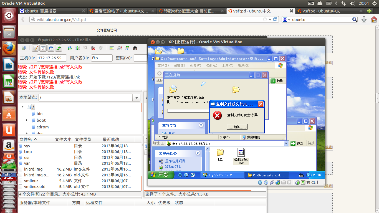Click Firefox back navigation arrow

pos(23,19)
